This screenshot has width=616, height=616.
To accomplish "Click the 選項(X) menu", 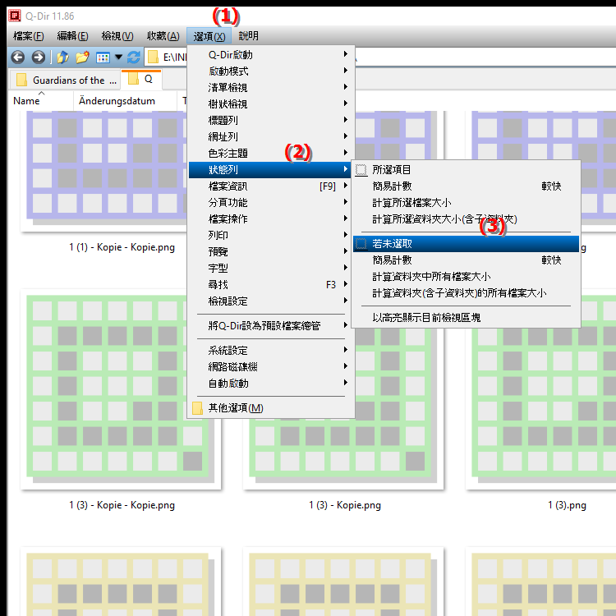I will coord(209,36).
